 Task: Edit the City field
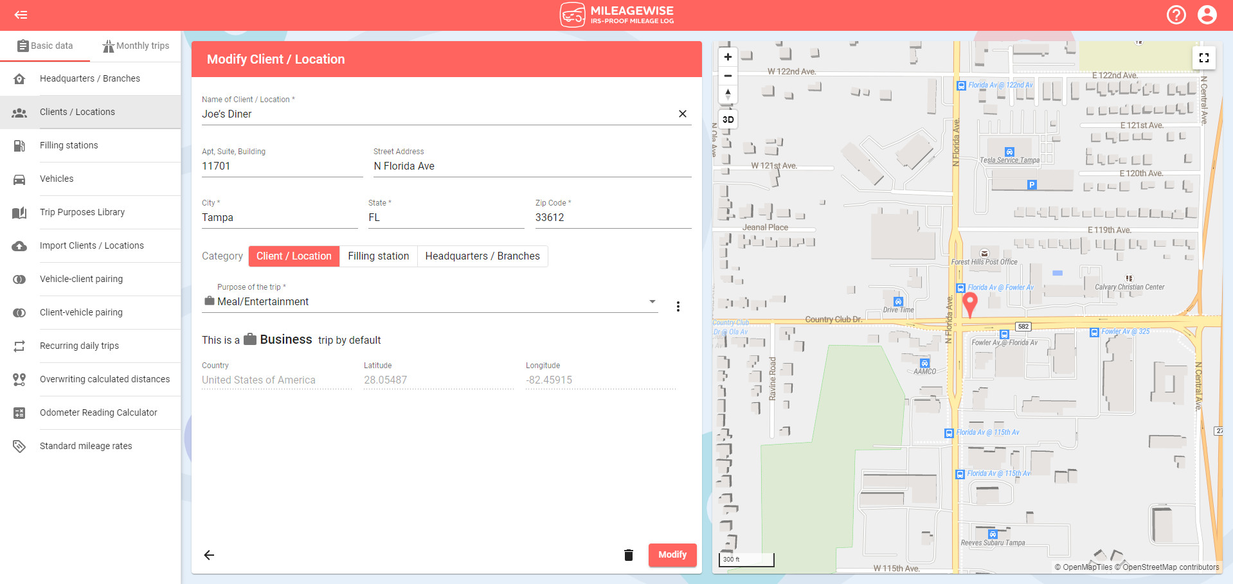pos(280,217)
